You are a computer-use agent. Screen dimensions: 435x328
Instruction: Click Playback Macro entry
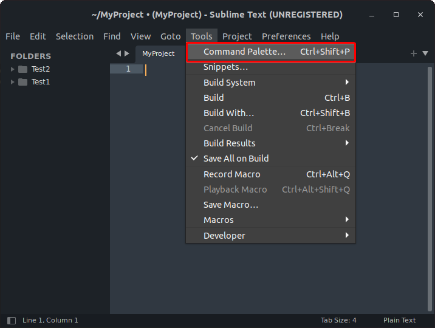tap(270, 190)
